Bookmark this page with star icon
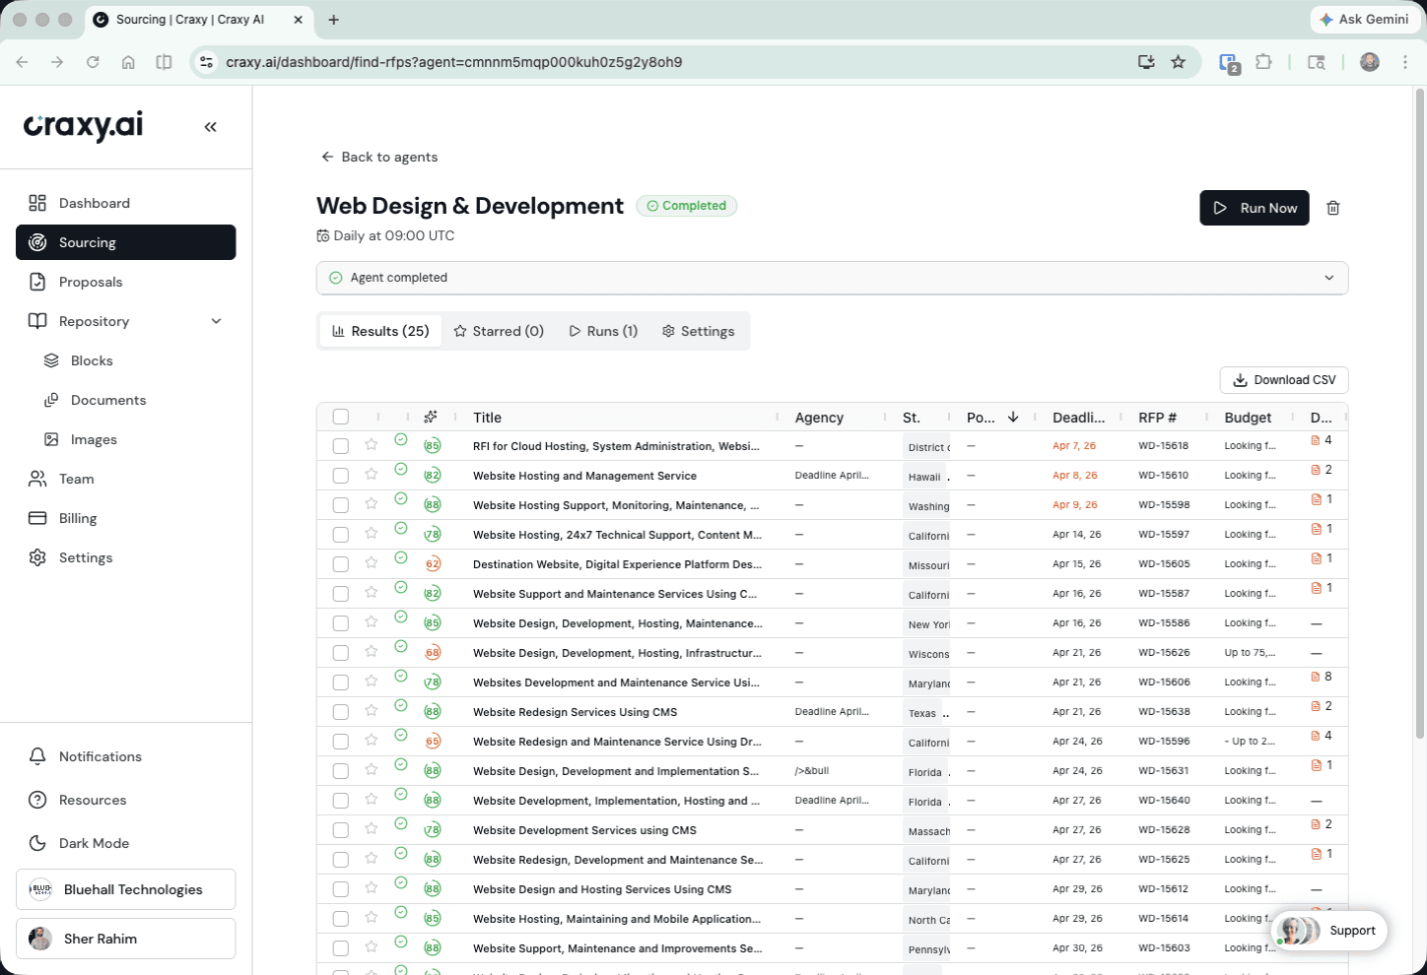1427x975 pixels. tap(1178, 62)
